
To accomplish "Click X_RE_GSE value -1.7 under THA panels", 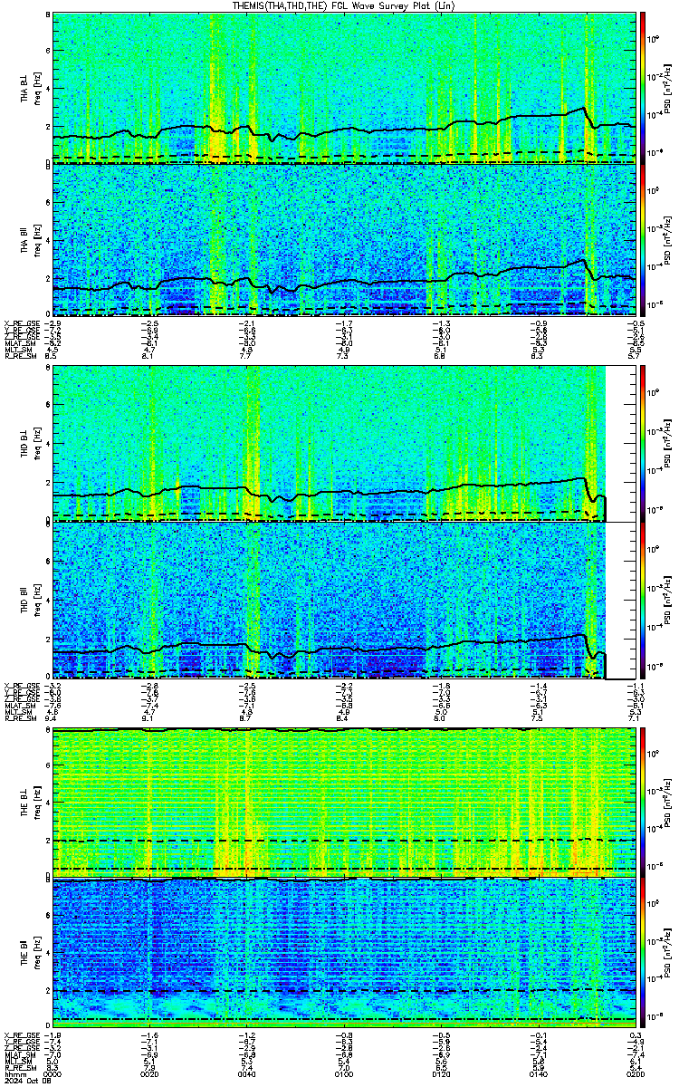I will [x=344, y=323].
